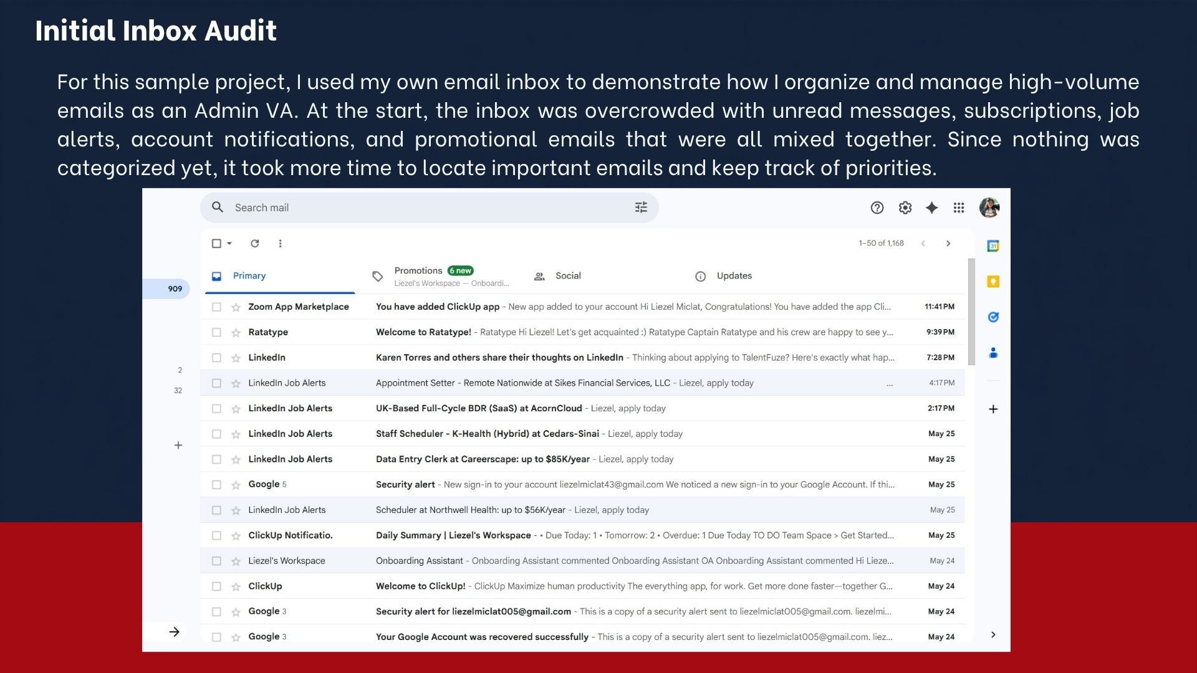Open Google Calendar side panel icon
The width and height of the screenshot is (1197, 673).
994,246
